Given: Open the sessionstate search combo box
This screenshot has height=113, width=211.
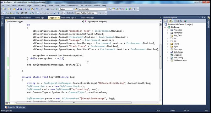Looking at the screenshot, I should [x=92, y=9].
